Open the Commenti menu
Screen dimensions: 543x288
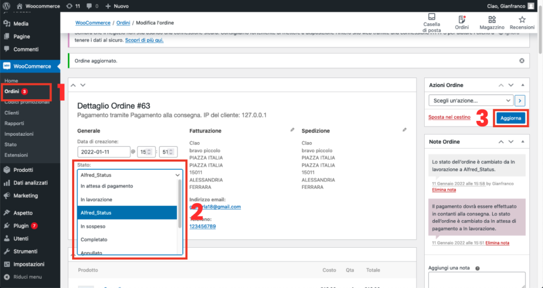pyautogui.click(x=26, y=49)
